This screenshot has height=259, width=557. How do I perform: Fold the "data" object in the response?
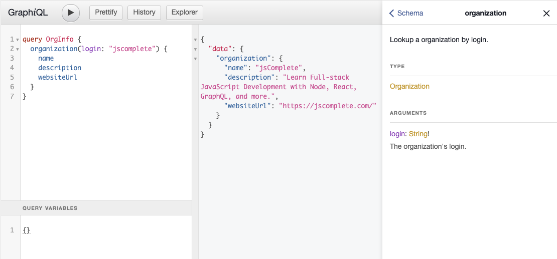pos(196,49)
